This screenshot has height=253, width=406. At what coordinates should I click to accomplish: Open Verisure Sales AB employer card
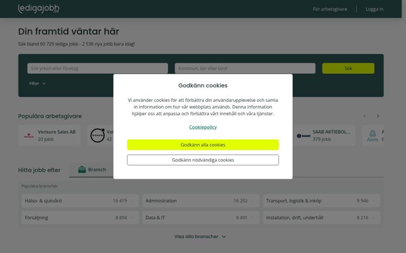pyautogui.click(x=49, y=135)
